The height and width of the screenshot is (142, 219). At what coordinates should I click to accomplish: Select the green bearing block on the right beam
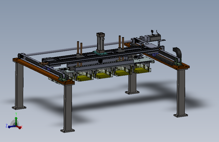tap(178, 62)
